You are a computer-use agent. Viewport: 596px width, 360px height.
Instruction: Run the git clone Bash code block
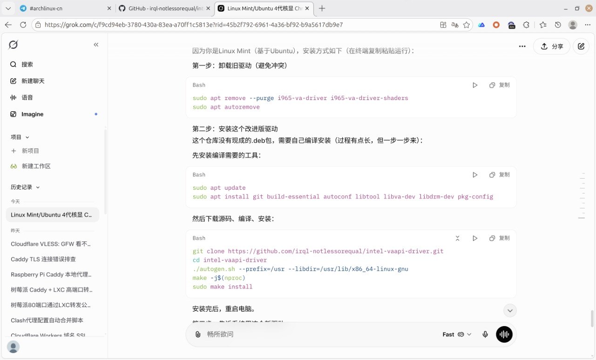475,238
